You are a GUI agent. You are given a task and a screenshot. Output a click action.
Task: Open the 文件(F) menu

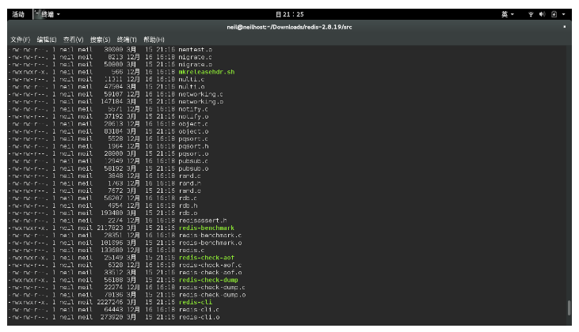coord(20,40)
